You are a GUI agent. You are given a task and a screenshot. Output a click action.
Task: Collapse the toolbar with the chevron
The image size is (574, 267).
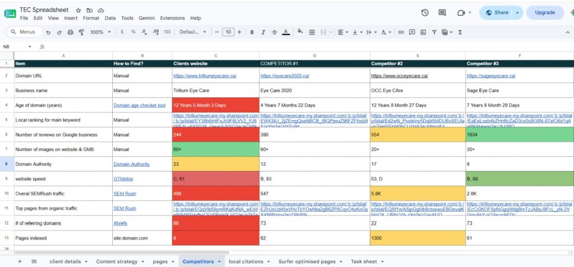(568, 32)
